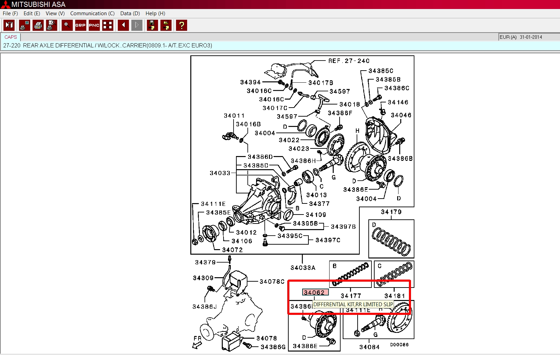Click part callout 34146
The height and width of the screenshot is (355, 560).
coord(398,102)
